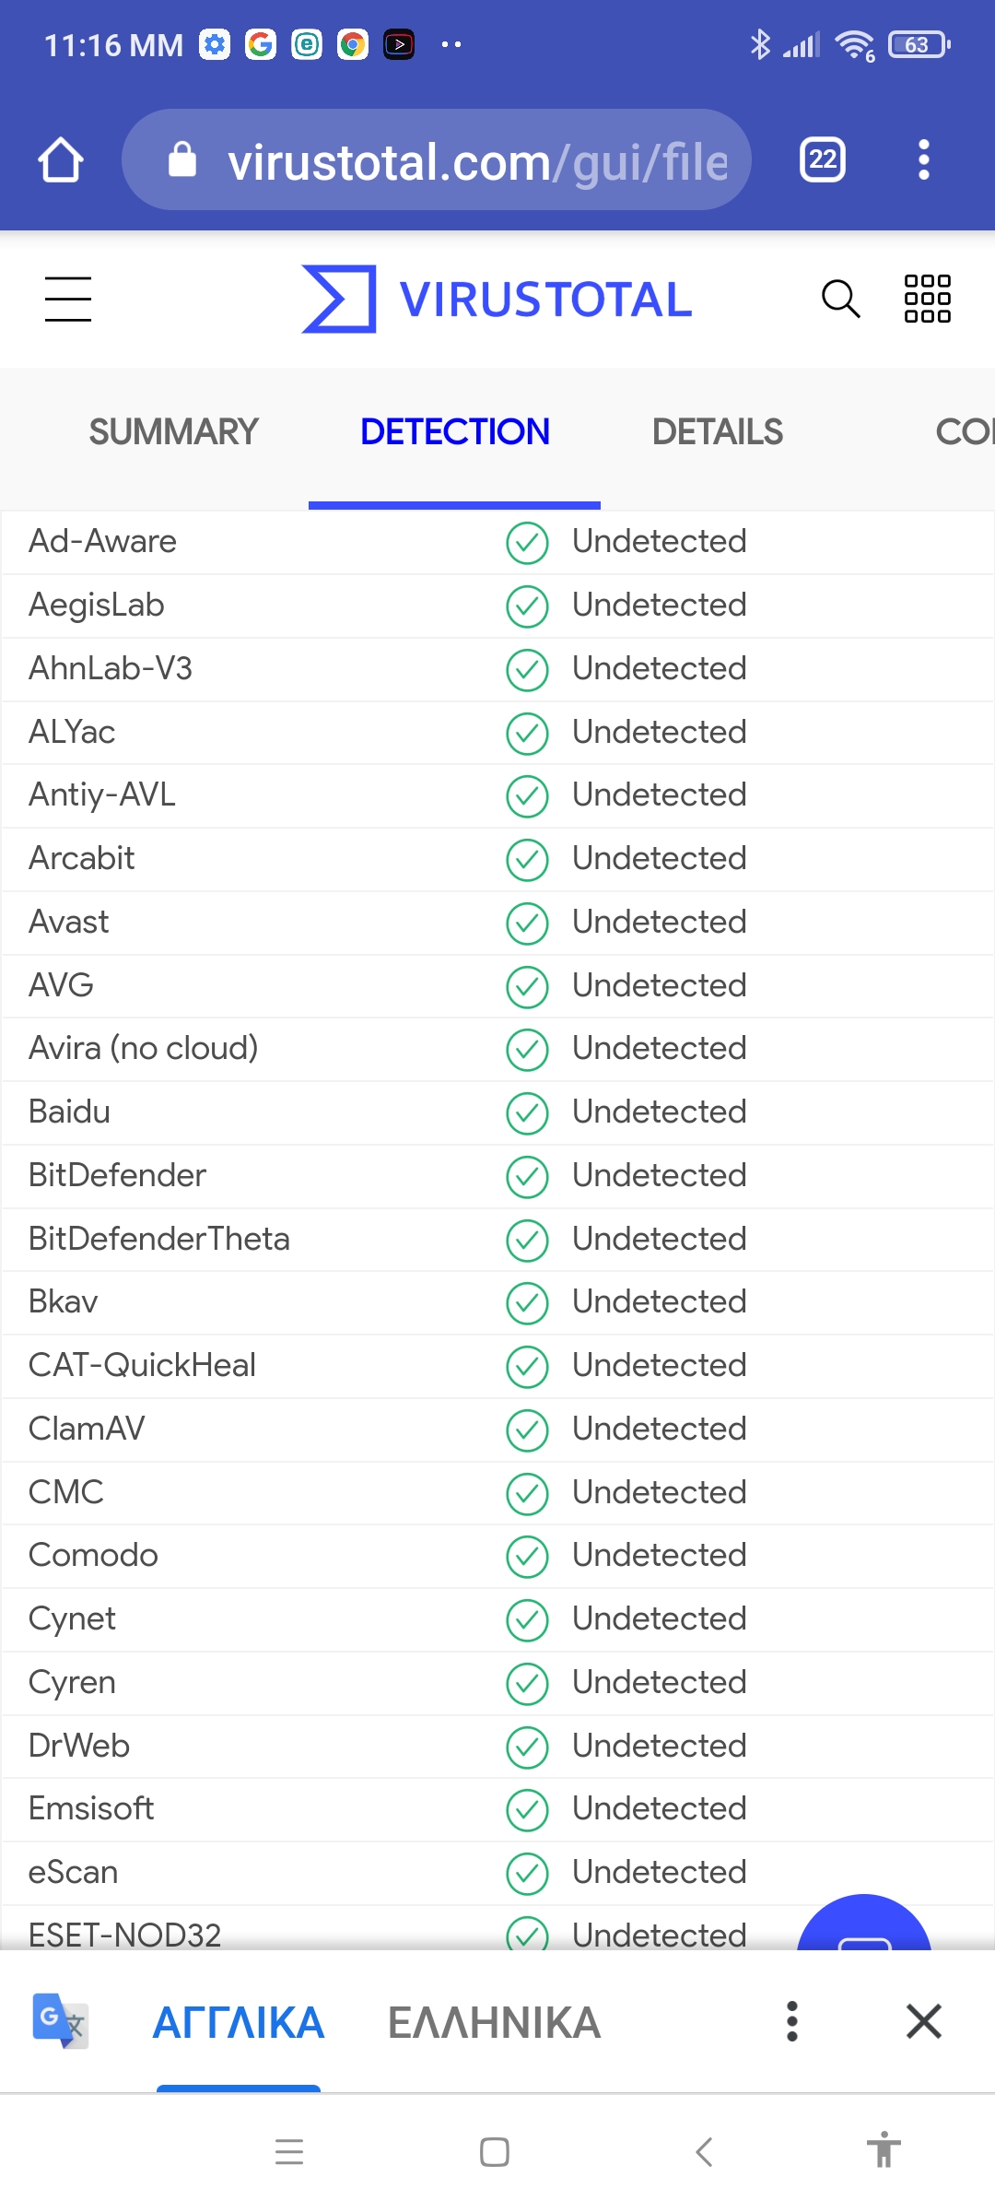Image resolution: width=995 pixels, height=2212 pixels.
Task: Tap the blue floating chat button
Action: (863, 1928)
